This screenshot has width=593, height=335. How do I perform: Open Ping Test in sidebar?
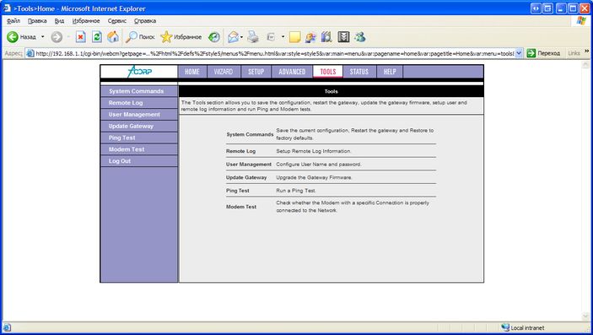point(139,138)
